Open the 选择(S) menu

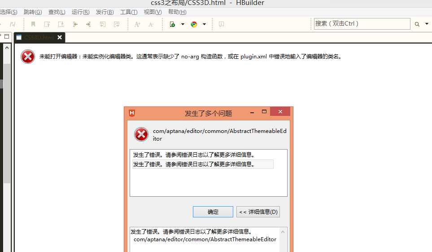pyautogui.click(x=9, y=12)
